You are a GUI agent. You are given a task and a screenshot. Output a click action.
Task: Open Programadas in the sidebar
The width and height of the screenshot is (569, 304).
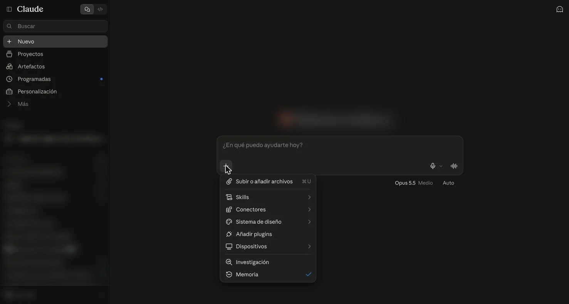(55, 79)
